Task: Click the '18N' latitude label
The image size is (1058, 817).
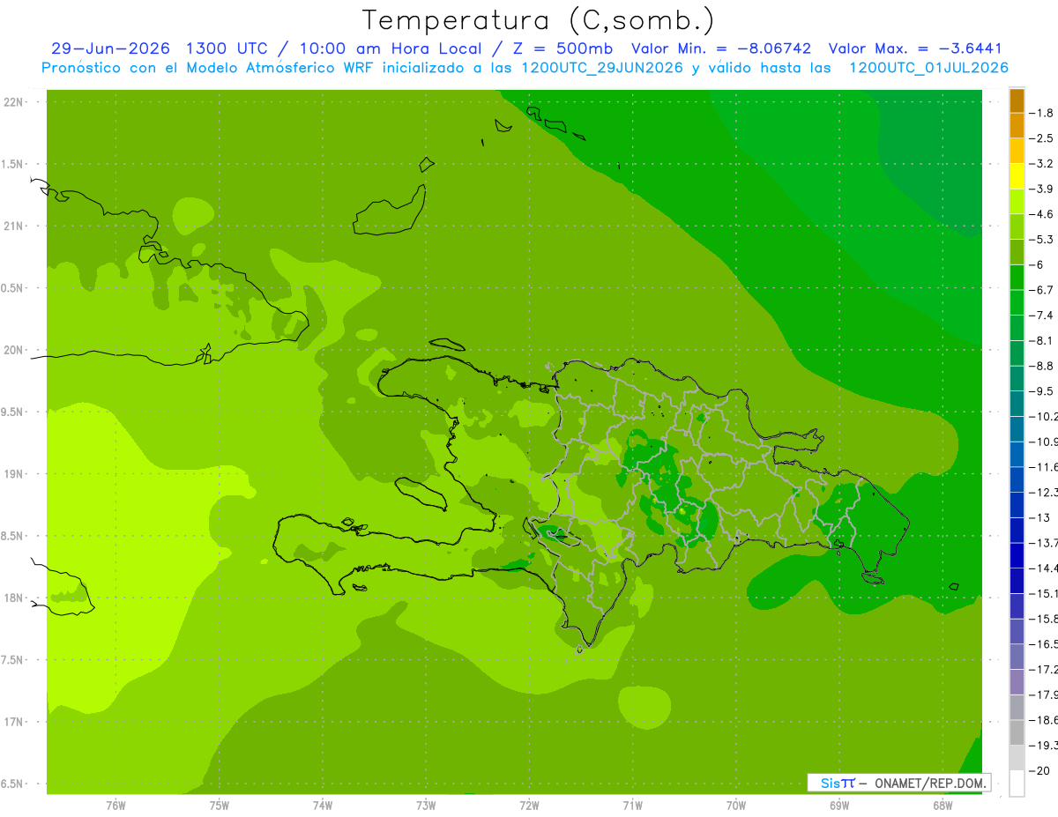Action: [x=13, y=598]
